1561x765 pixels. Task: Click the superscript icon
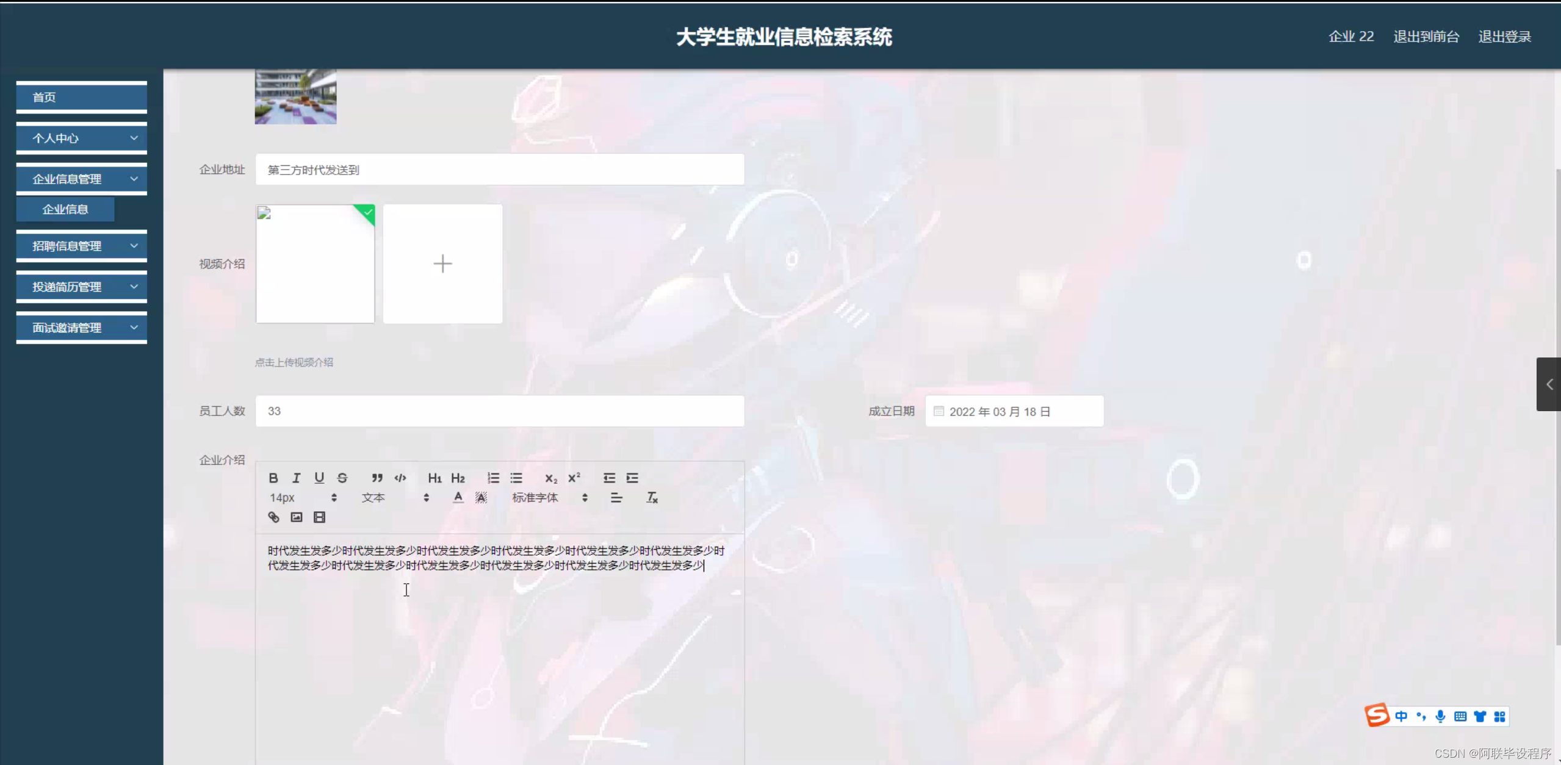pyautogui.click(x=574, y=478)
